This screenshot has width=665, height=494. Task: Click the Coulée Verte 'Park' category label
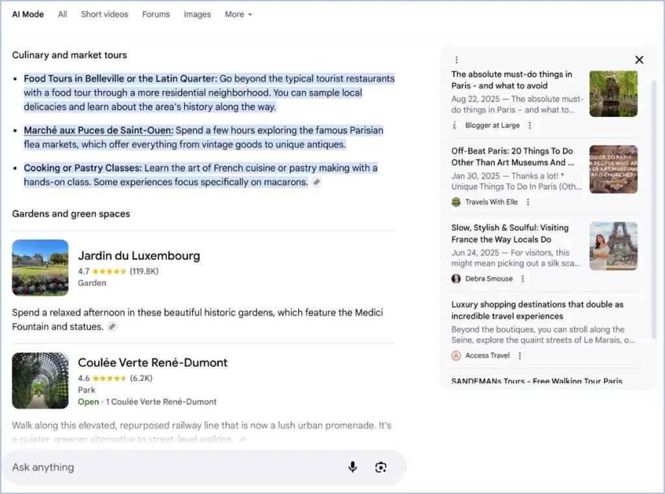pos(86,390)
